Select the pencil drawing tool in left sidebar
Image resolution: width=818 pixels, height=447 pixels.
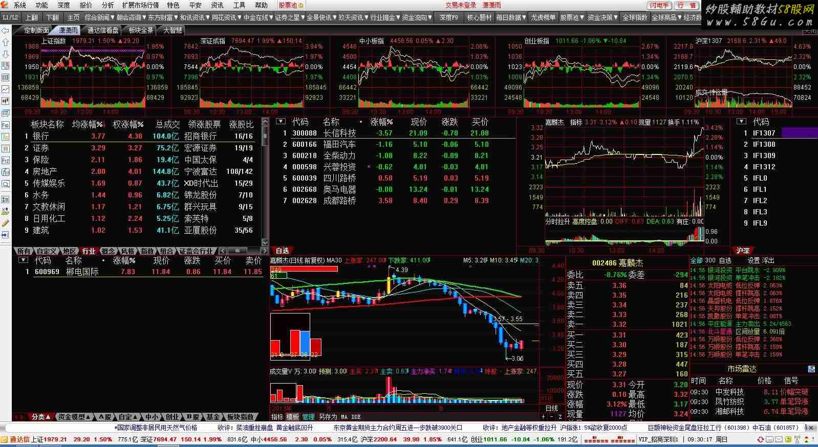[x=6, y=223]
